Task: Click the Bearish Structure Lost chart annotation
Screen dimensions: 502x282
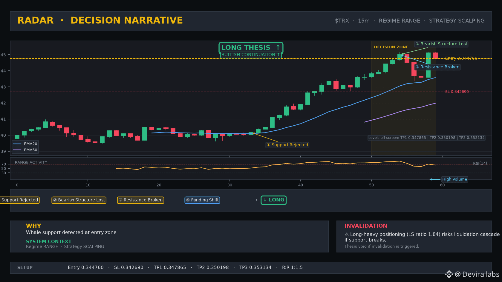Action: (441, 44)
